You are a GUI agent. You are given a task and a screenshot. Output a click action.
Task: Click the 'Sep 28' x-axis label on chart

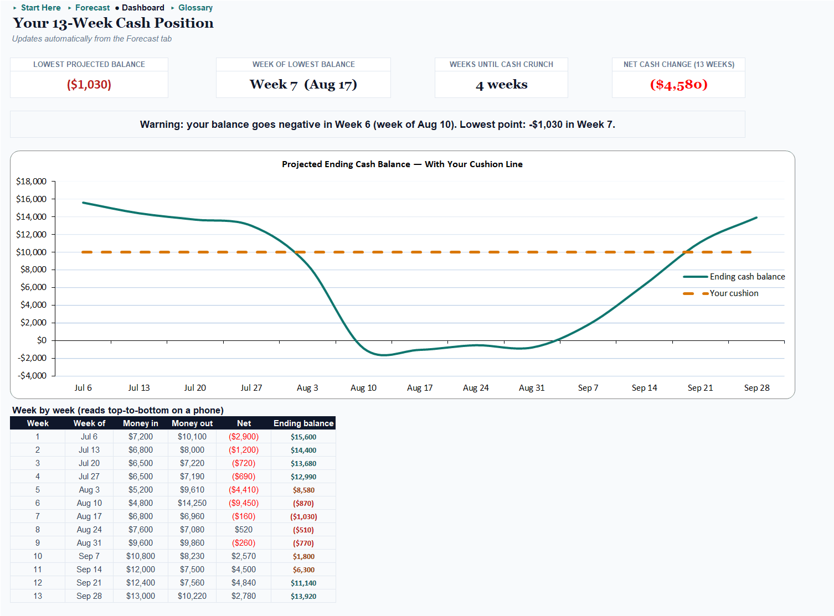point(756,388)
